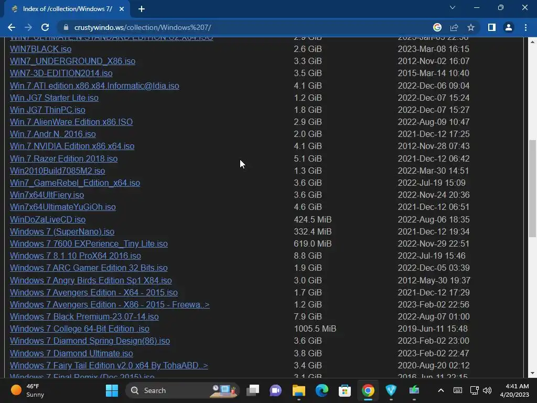Click the scrollbar down arrow
Screen dimensions: 537x403
coord(532,373)
